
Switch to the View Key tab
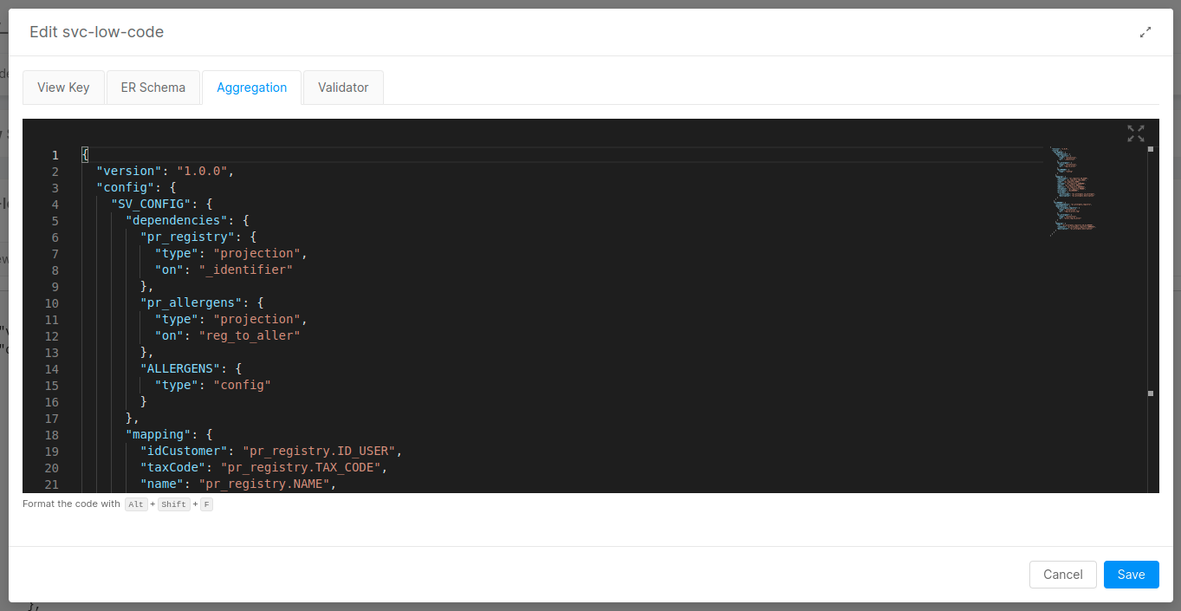point(63,87)
